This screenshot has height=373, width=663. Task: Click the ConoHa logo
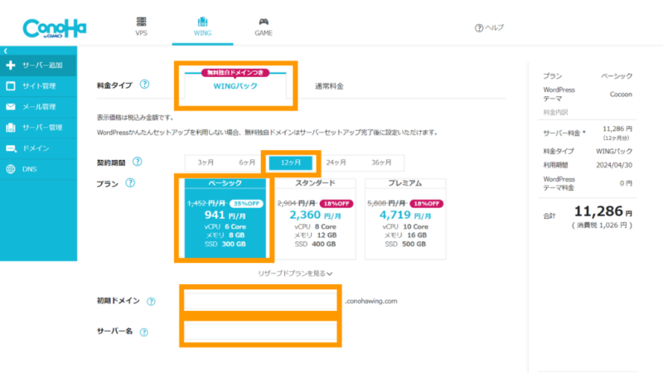point(55,29)
